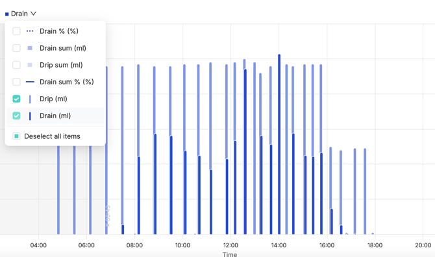Viewport: 435px width, 257px height.
Task: Check the Drain sum (ml) checkbox
Action: (x=16, y=48)
